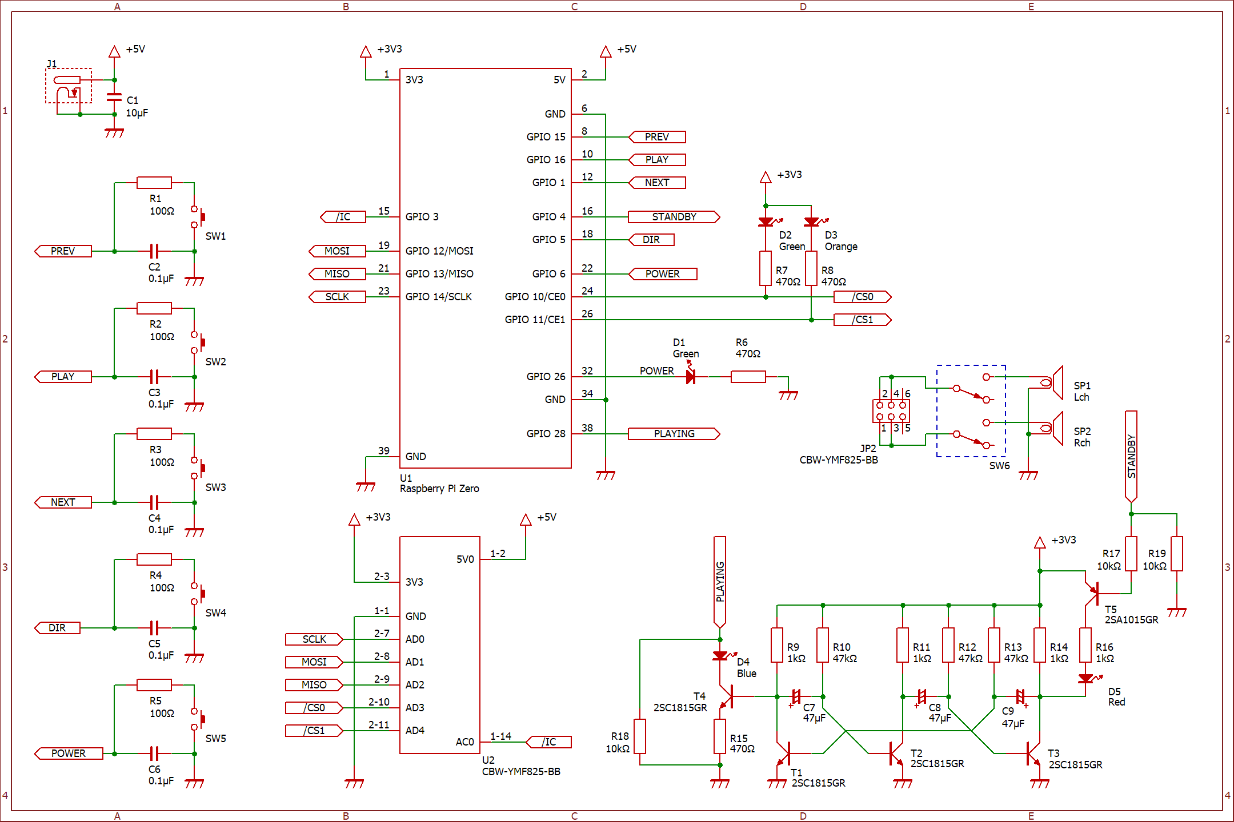Select the NEXT net label at GPIO 1
Viewport: 1234px width, 822px height.
point(657,183)
